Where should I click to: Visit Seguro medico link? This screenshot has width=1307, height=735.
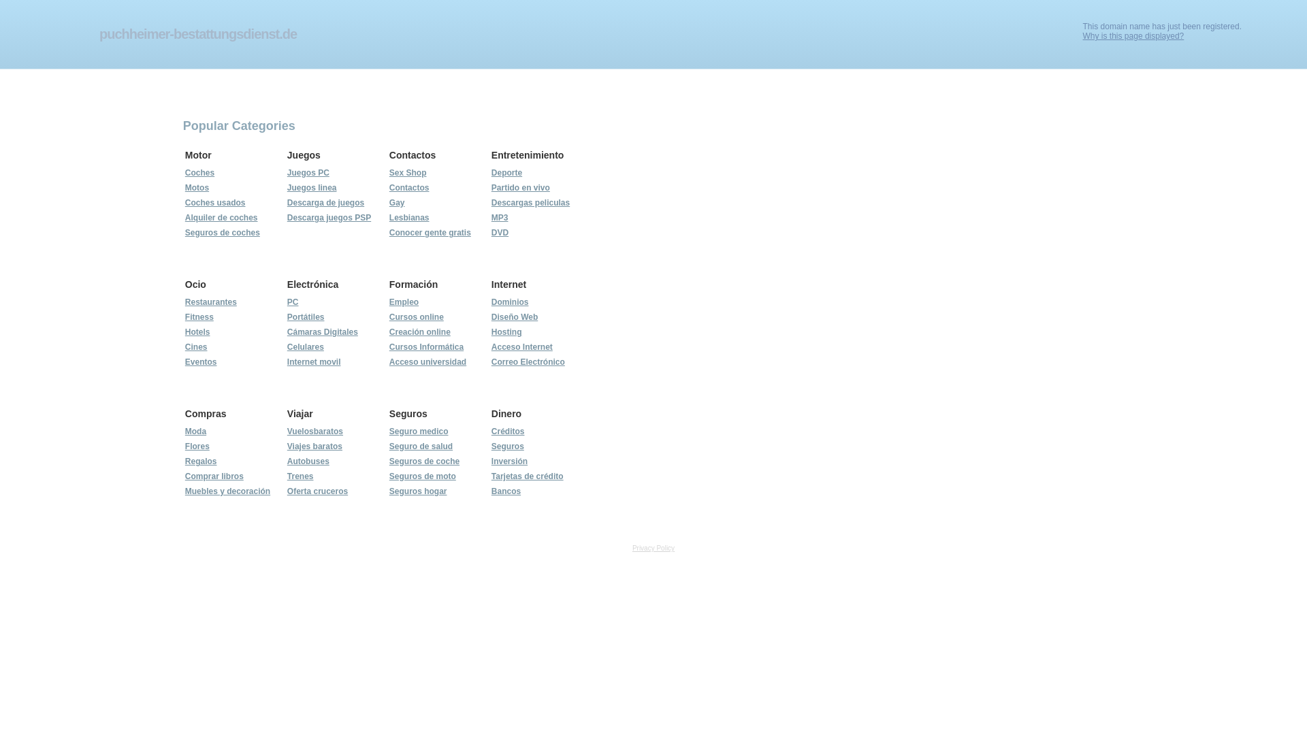click(419, 431)
